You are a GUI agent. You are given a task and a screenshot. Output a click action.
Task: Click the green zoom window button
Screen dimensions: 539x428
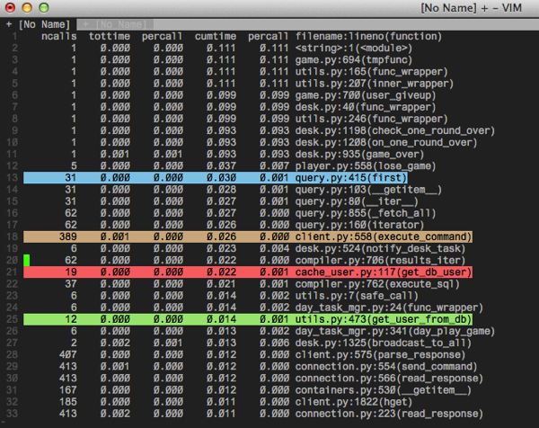coord(44,7)
